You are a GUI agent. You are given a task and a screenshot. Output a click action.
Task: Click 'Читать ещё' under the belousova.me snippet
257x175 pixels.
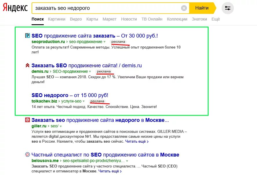tap(110, 171)
